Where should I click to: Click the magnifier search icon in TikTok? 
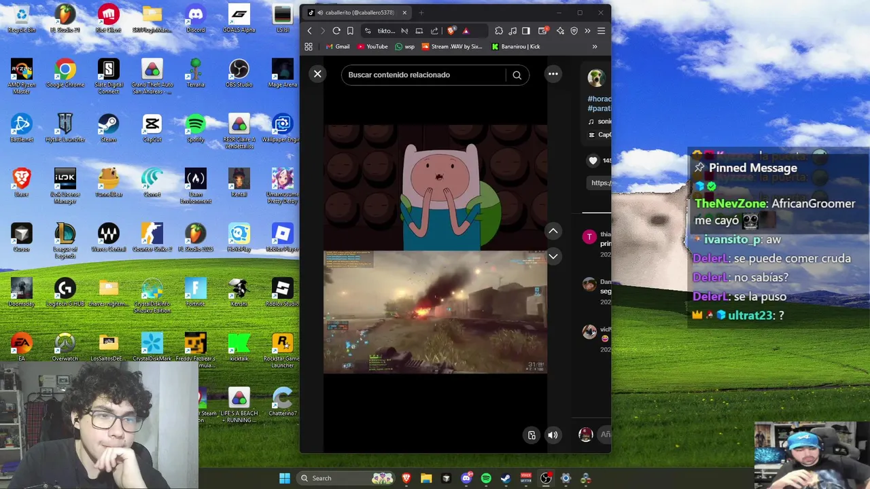(517, 75)
